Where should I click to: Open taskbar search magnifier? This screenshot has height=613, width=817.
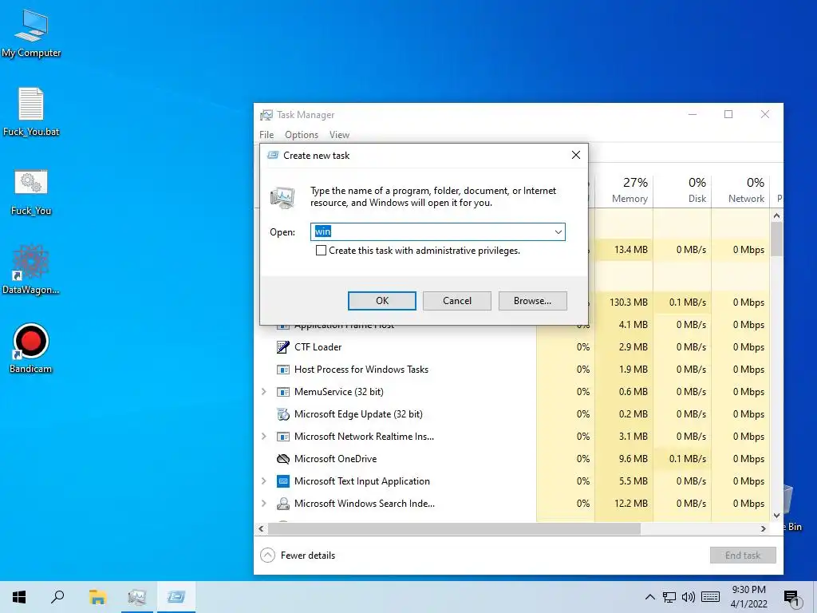57,597
